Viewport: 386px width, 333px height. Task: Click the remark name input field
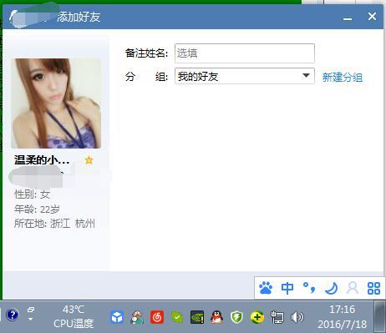point(245,53)
